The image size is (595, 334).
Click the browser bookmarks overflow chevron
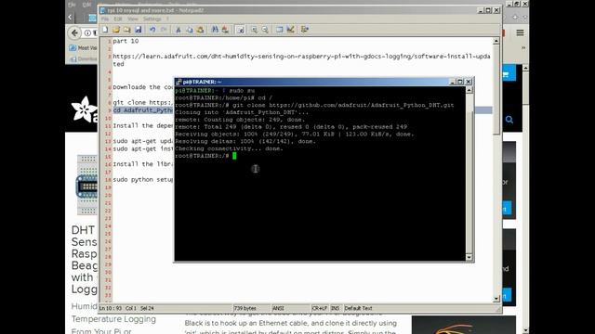pyautogui.click(x=523, y=47)
